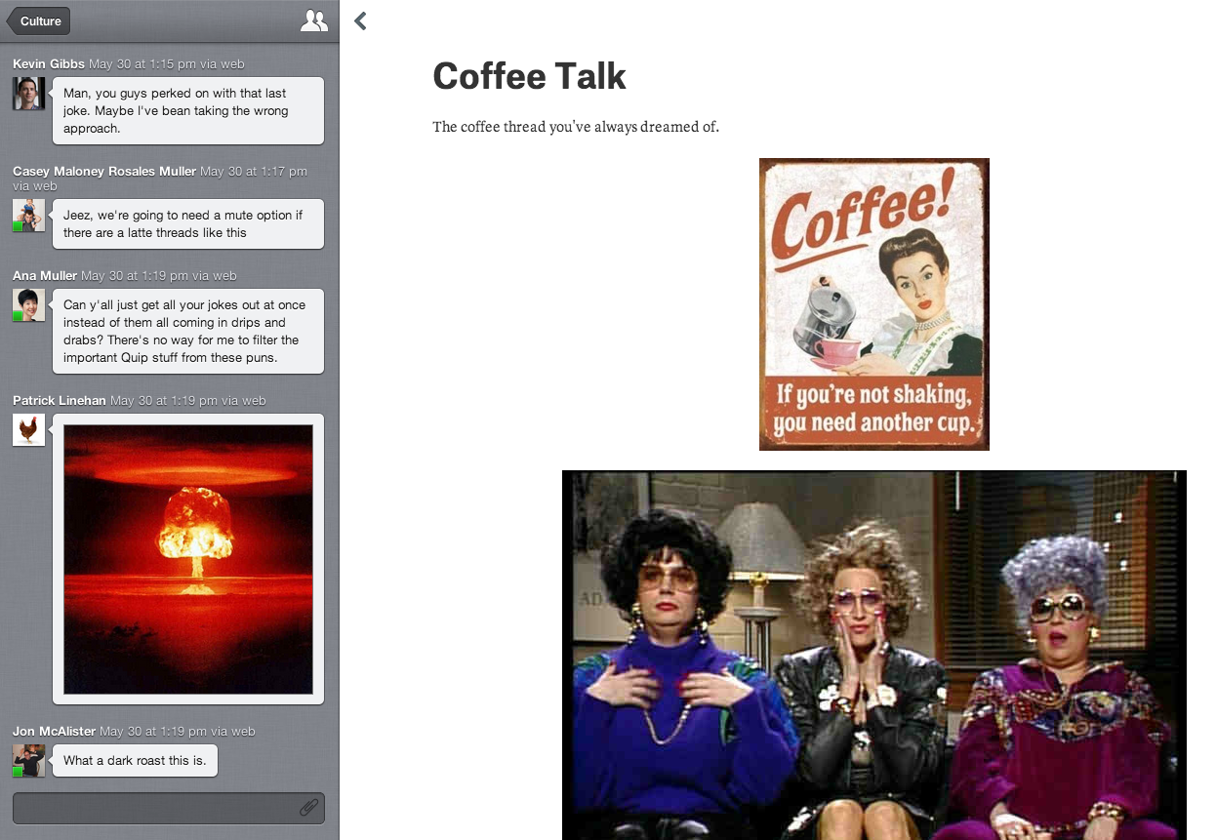The width and height of the screenshot is (1217, 840).
Task: Click Kevin's message about perking on
Action: point(188,111)
